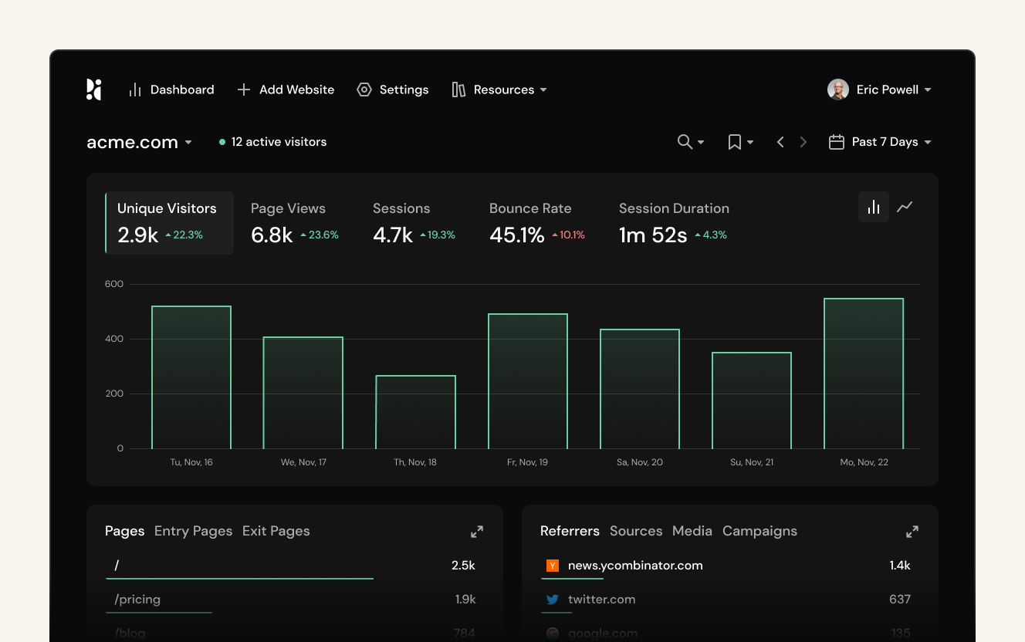Switch chart to bar view
This screenshot has width=1025, height=642.
[874, 207]
